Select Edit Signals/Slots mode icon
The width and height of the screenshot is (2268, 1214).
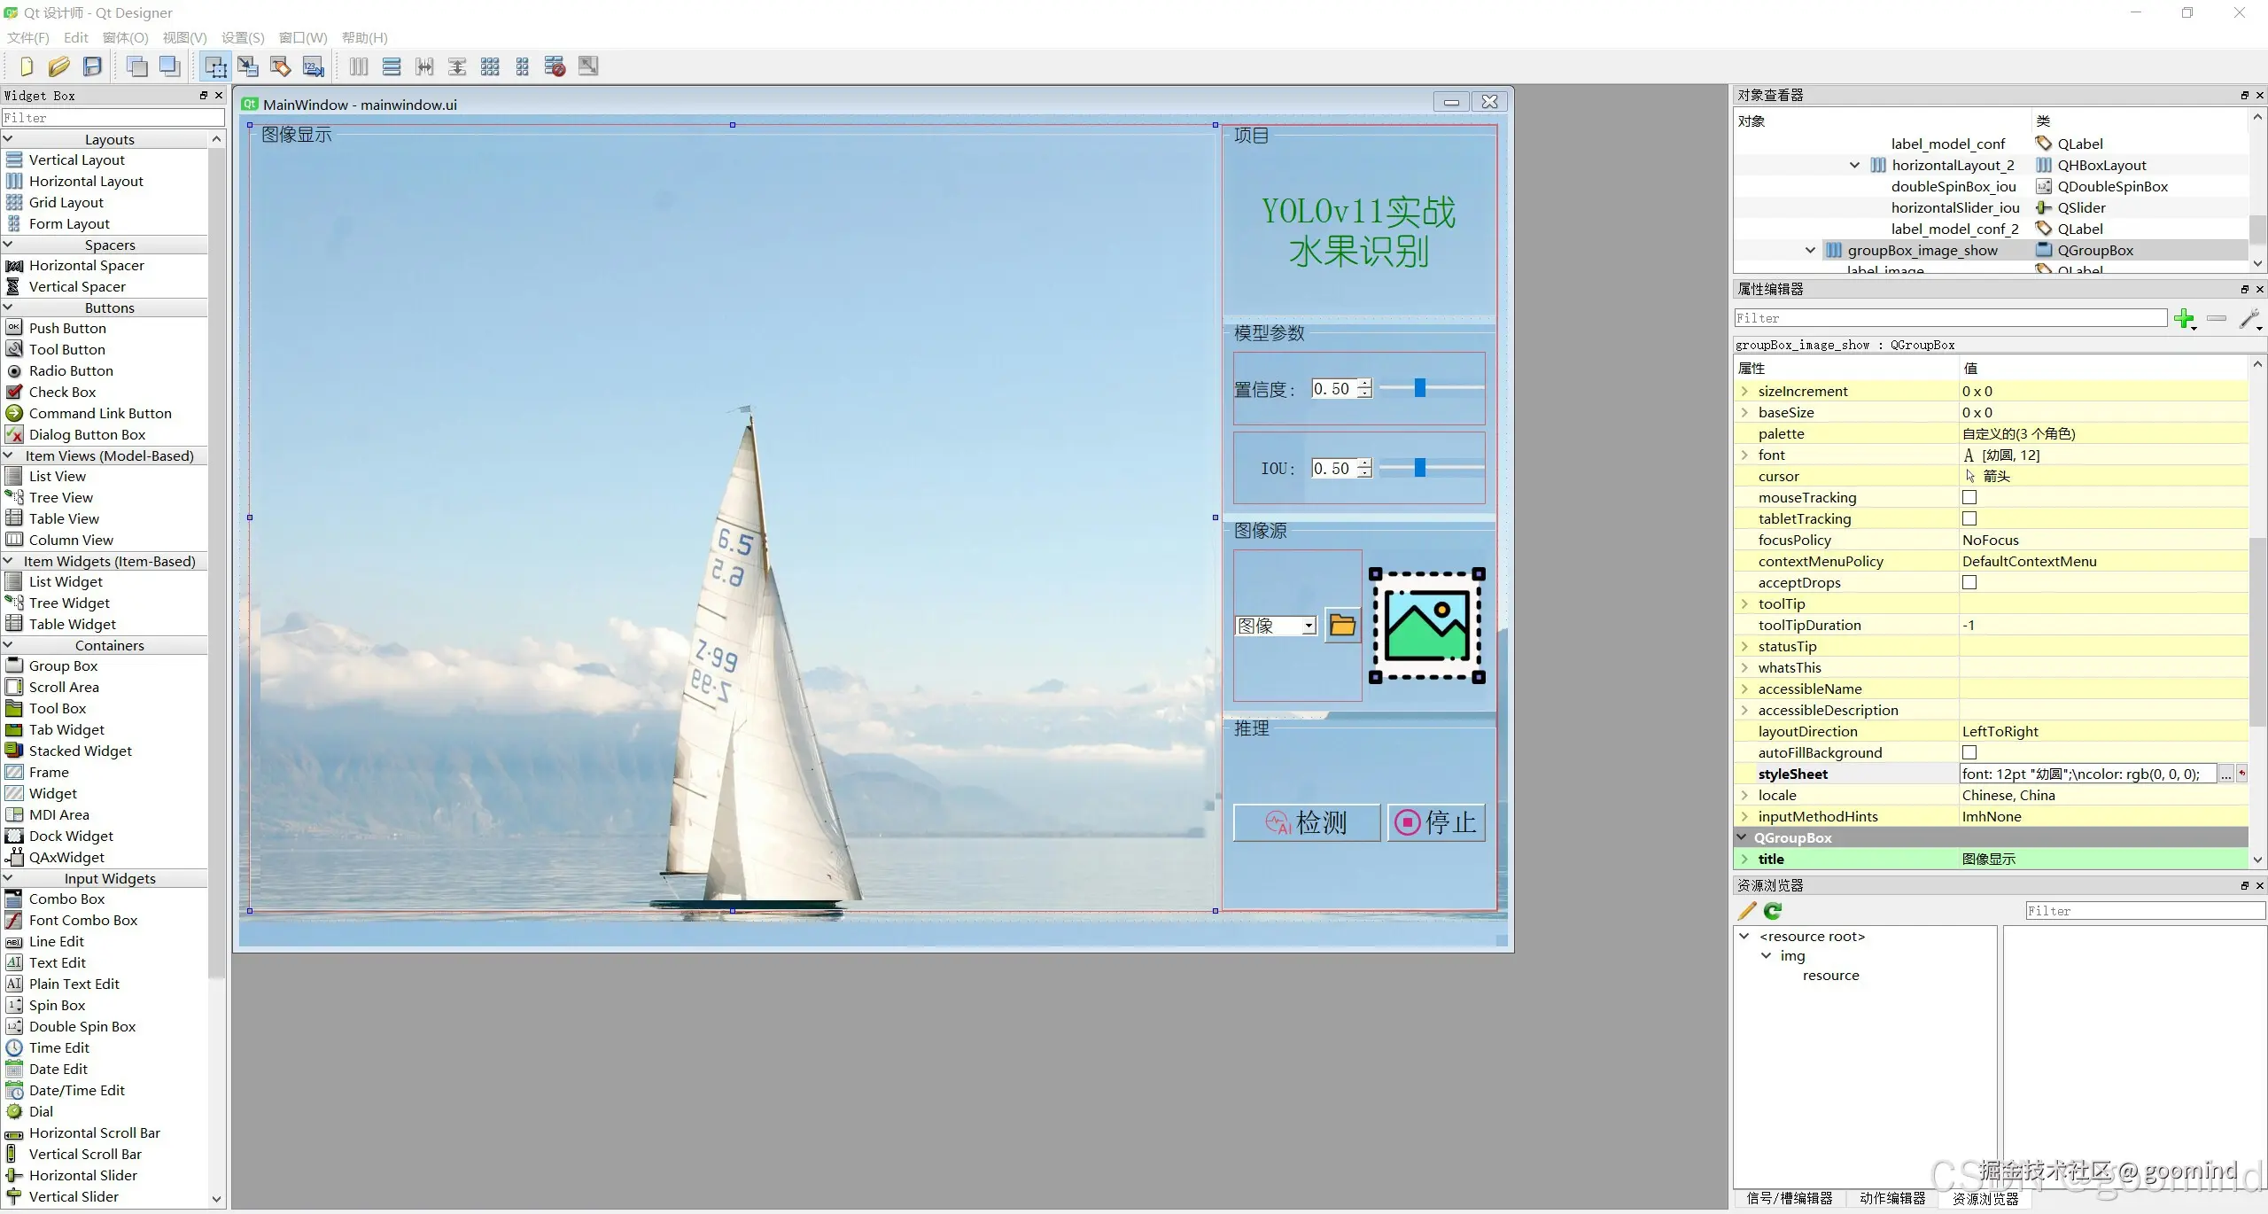tap(248, 66)
